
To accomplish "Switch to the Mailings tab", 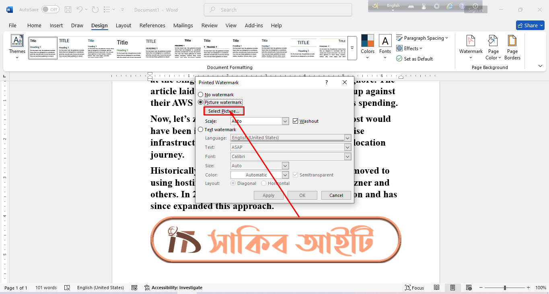I will [183, 25].
